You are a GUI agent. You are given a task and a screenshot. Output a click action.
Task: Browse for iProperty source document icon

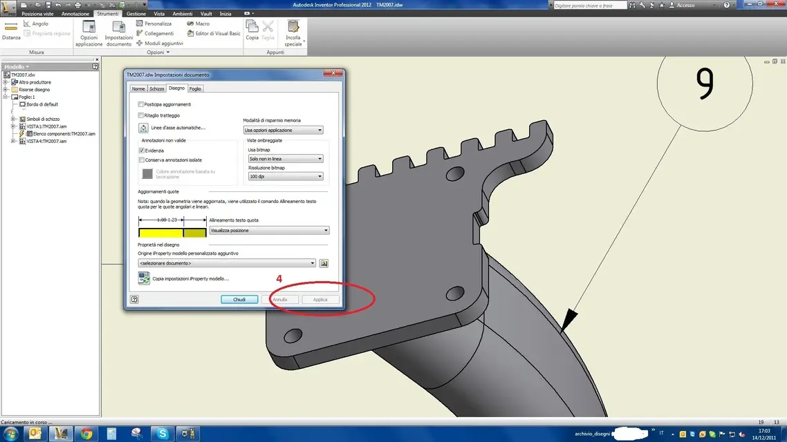click(324, 263)
